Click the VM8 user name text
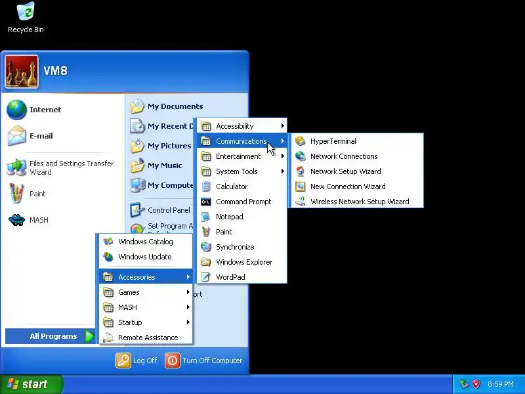This screenshot has width=525, height=394. click(x=56, y=71)
